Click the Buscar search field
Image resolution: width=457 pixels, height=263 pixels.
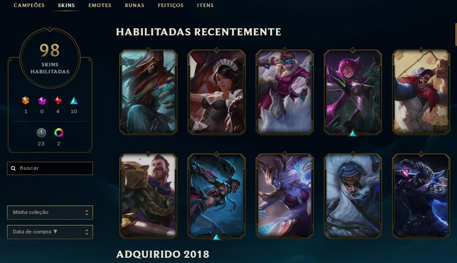[50, 168]
